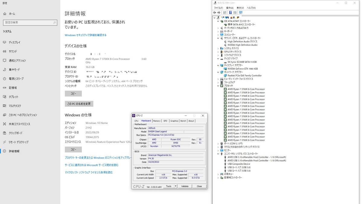The width and height of the screenshot is (362, 204).
Task: Collapse the ディスク ドライブ node
Action: point(218,58)
